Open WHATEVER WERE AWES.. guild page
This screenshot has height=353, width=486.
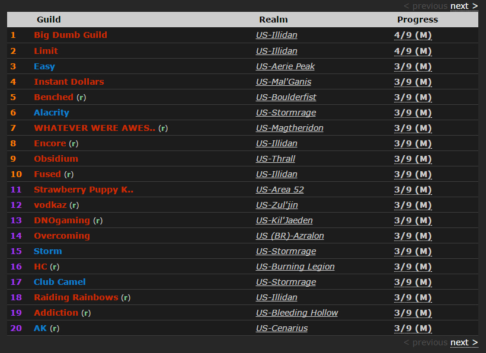pyautogui.click(x=95, y=128)
